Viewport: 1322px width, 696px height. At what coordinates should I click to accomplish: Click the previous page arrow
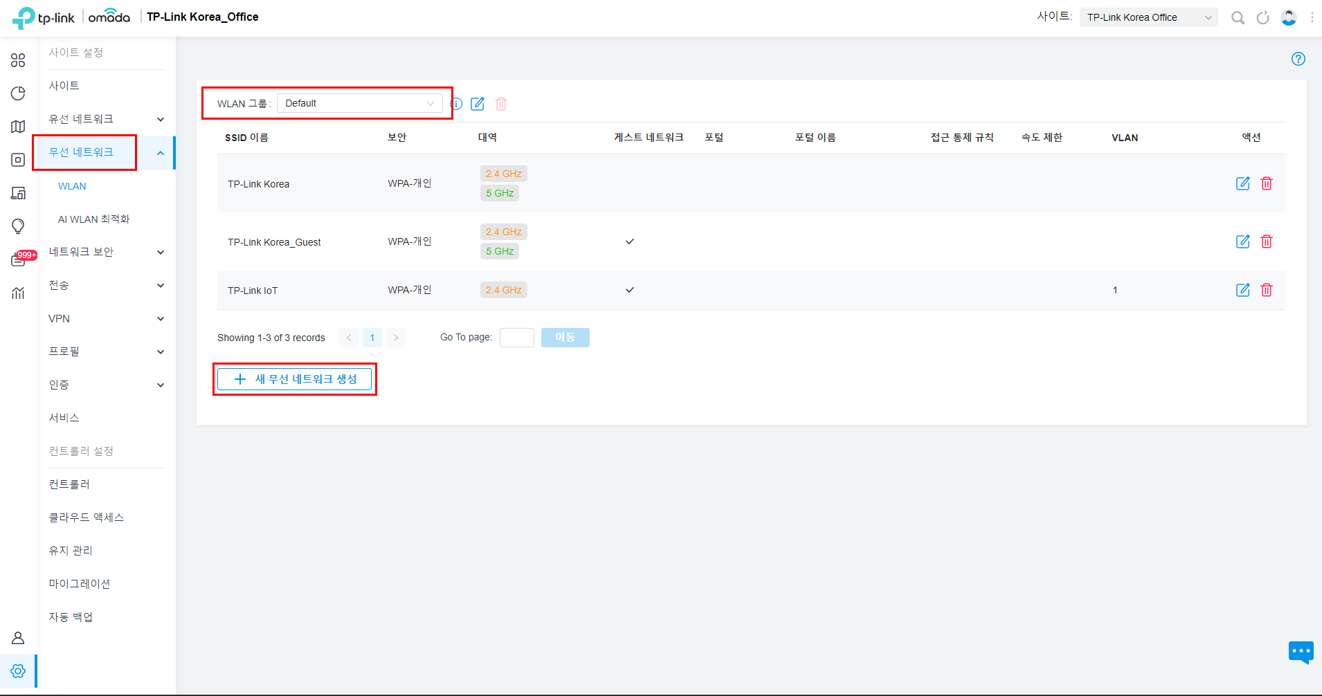349,338
